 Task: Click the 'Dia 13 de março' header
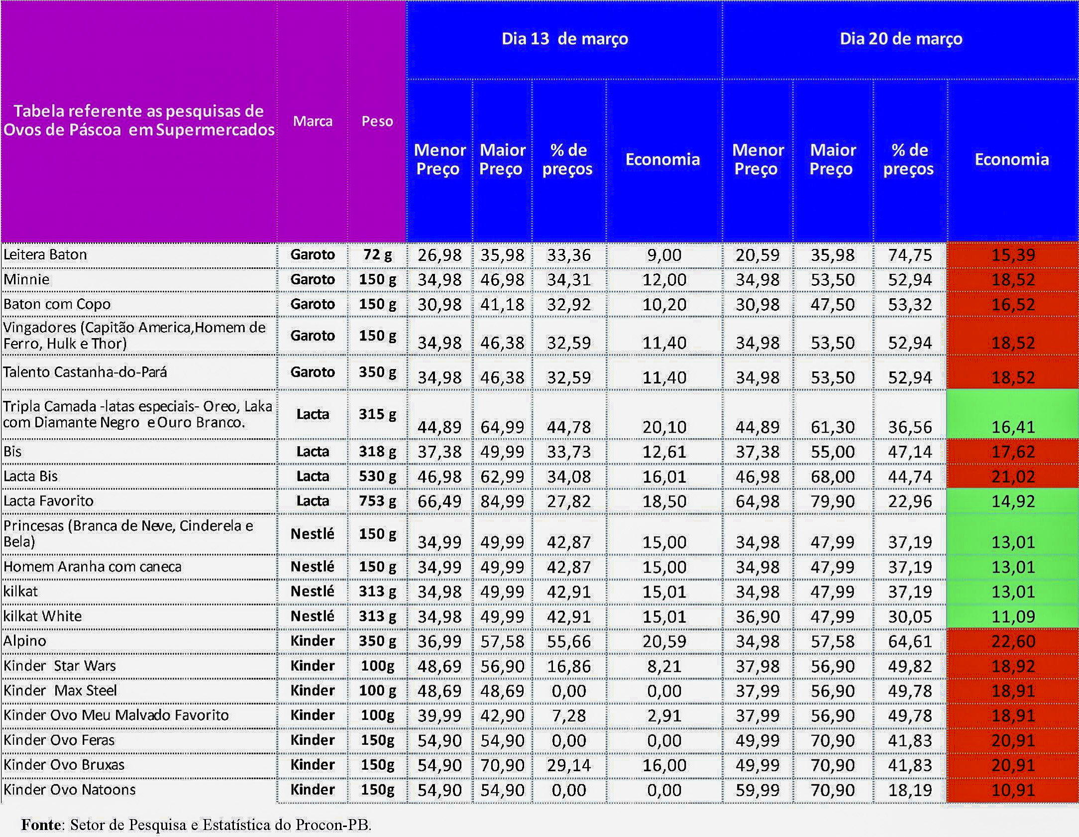[564, 39]
